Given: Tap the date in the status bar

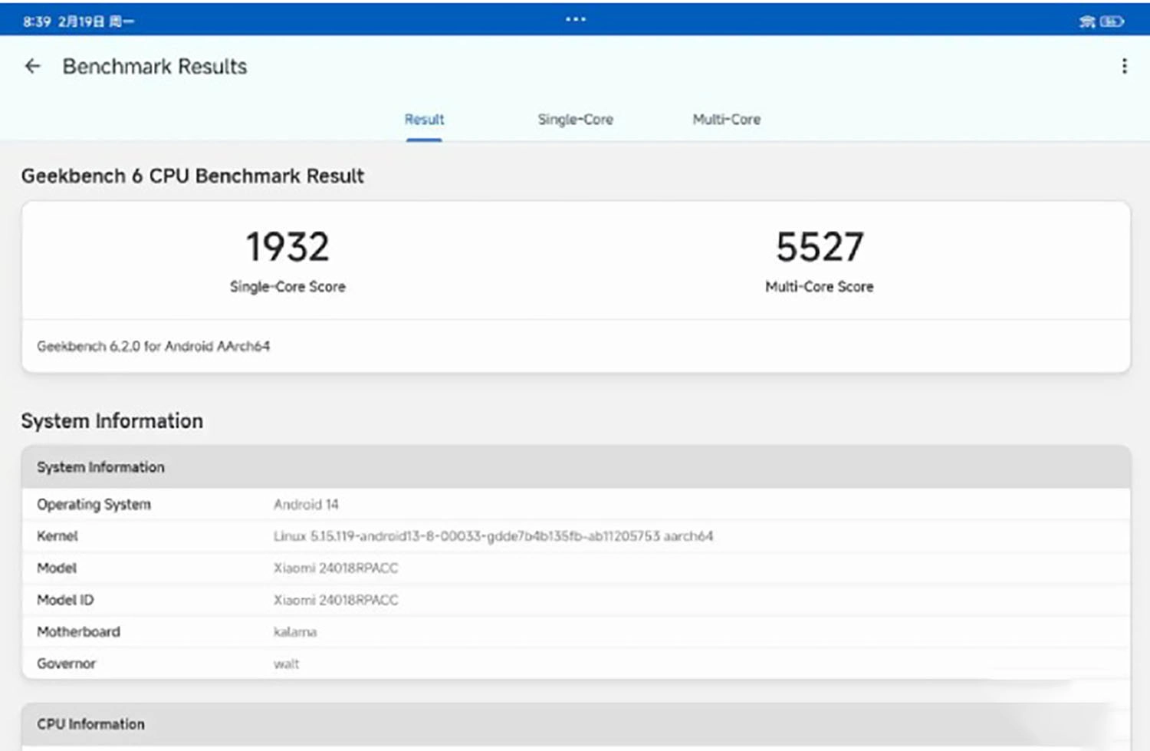Looking at the screenshot, I should [x=96, y=21].
